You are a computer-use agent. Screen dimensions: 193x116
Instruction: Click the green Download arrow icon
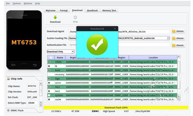coord(55,17)
